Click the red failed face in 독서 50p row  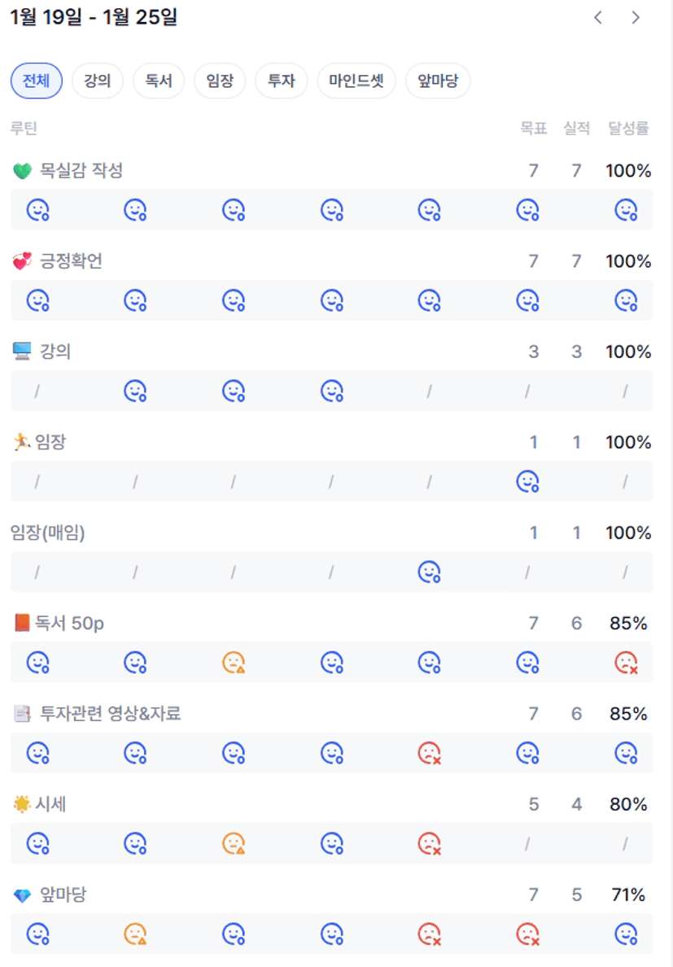pyautogui.click(x=626, y=663)
